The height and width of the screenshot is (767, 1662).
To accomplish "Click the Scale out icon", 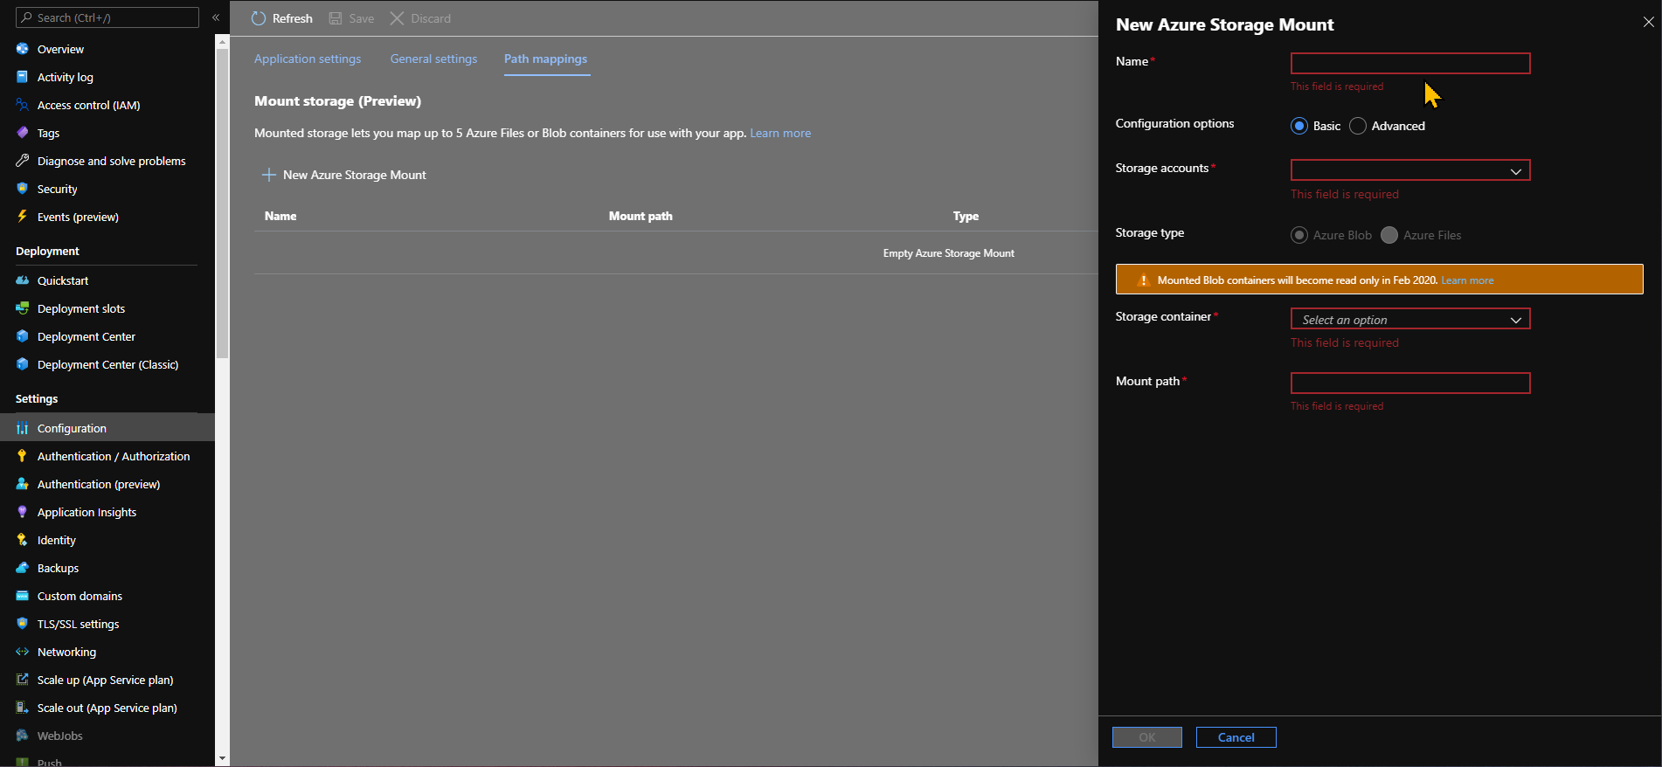I will coord(23,708).
